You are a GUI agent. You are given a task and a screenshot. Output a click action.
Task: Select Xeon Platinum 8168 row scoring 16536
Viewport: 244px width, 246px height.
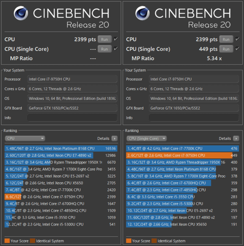tap(61, 149)
